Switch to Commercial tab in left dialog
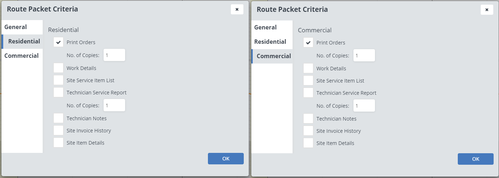Screen dimensions: 499x178 click(22, 56)
